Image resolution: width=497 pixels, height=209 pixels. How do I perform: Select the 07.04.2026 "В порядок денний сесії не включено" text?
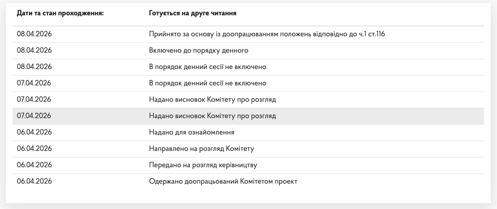(x=207, y=83)
